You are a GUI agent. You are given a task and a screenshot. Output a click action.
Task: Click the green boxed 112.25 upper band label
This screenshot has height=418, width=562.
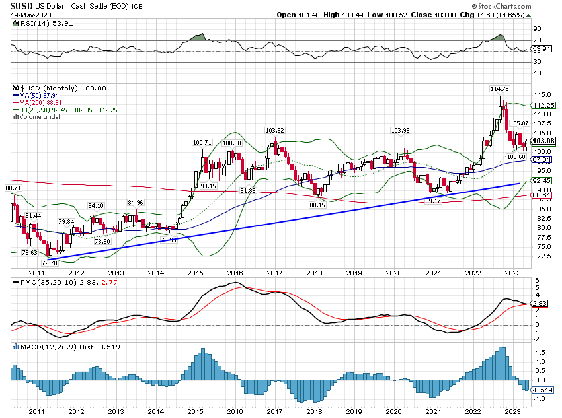(x=544, y=105)
